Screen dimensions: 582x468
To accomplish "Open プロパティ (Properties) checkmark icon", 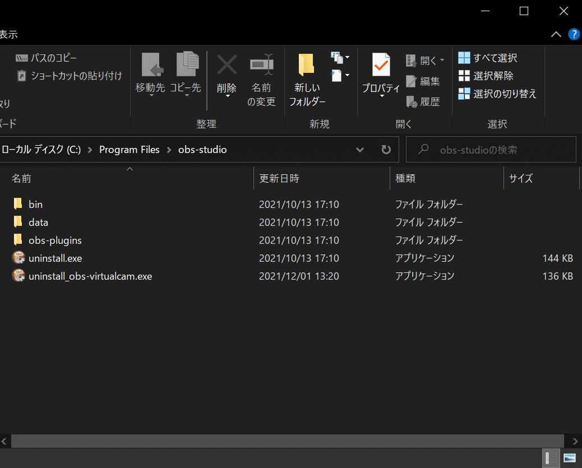I will point(381,65).
